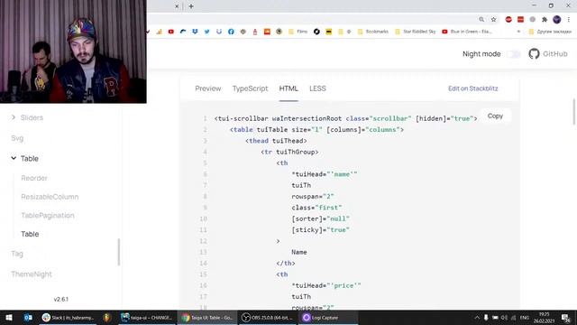The height and width of the screenshot is (325, 577).
Task: Switch to the OBS taskbar window
Action: [x=267, y=317]
